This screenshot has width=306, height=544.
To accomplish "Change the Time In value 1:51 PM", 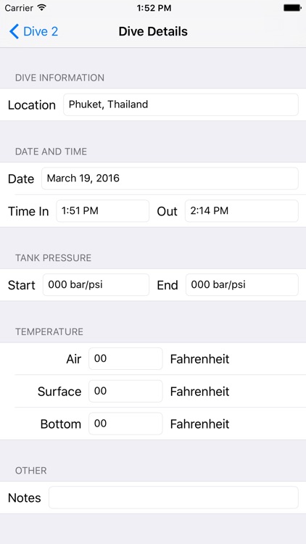I will [x=103, y=211].
